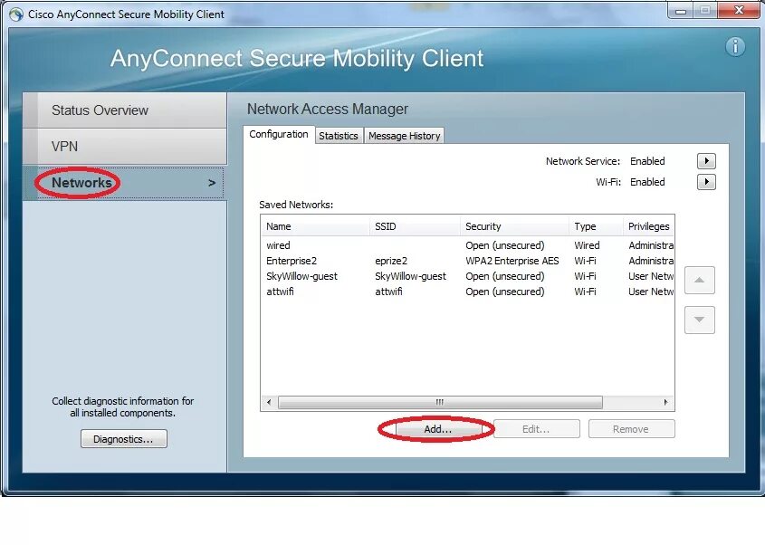Select the Enterprise2 network row
This screenshot has width=765, height=545.
[x=467, y=261]
